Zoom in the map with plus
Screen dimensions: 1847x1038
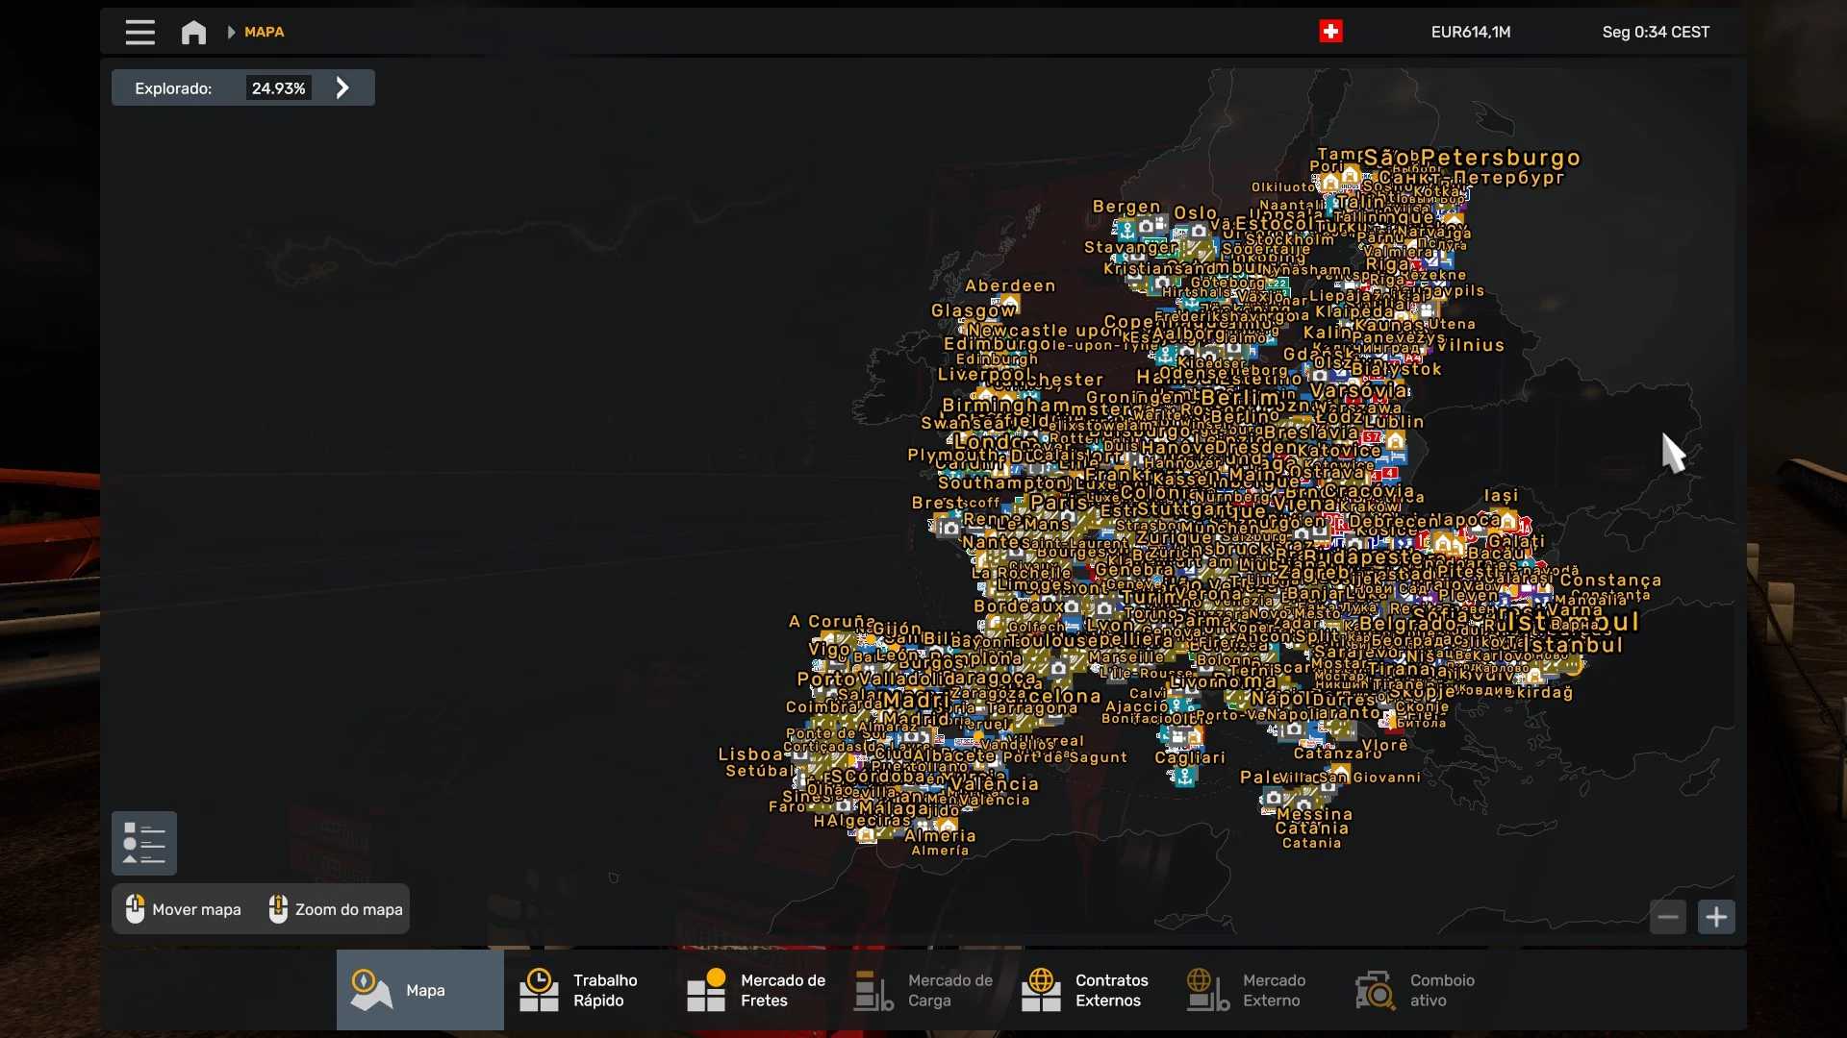(x=1716, y=917)
